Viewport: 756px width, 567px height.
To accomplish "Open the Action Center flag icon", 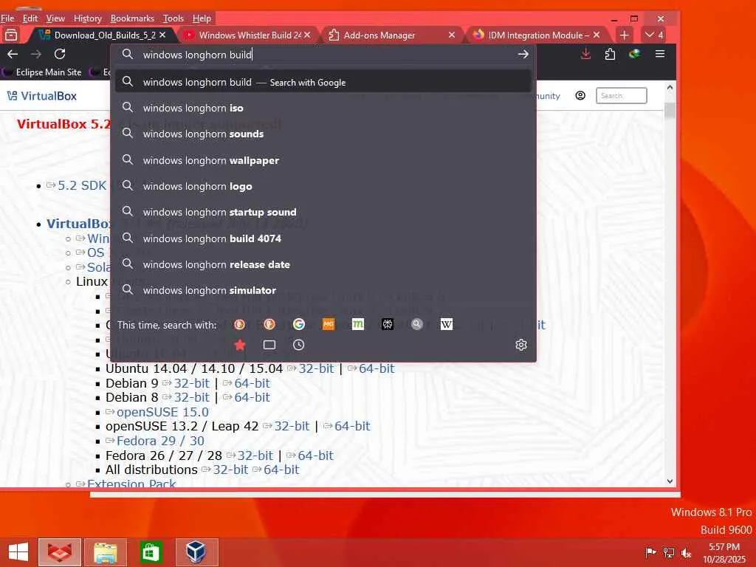I will point(650,552).
